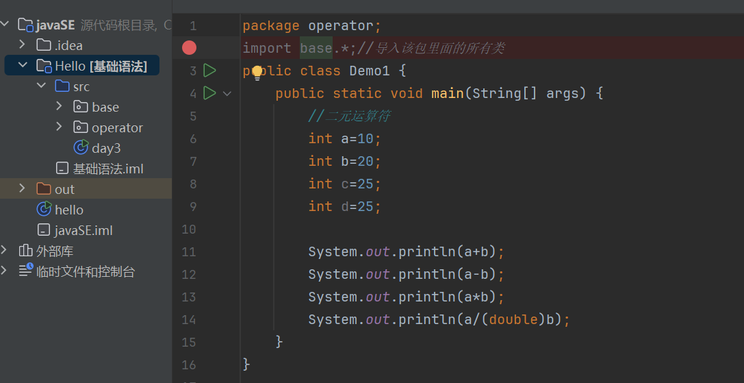Click the operator package icon
The image size is (744, 383).
pos(81,127)
